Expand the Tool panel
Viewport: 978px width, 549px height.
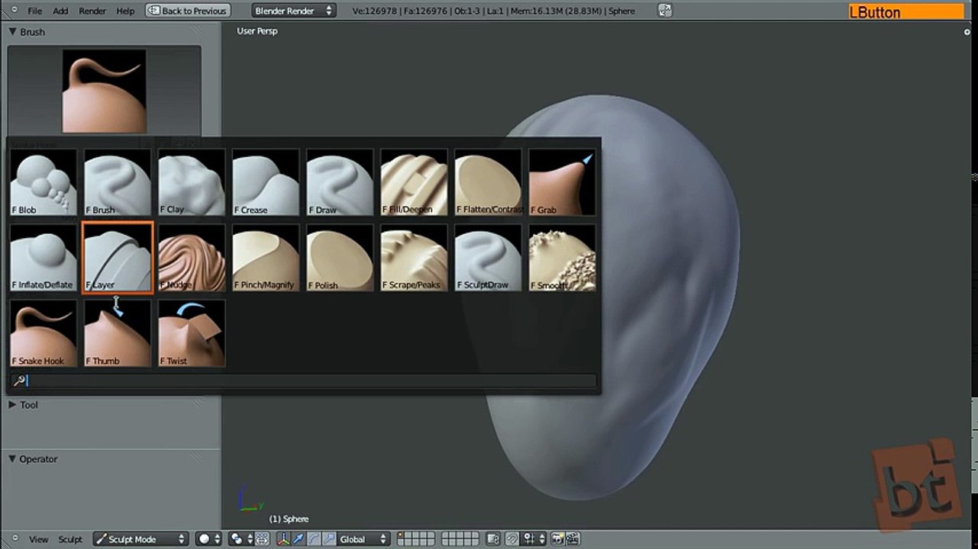13,405
